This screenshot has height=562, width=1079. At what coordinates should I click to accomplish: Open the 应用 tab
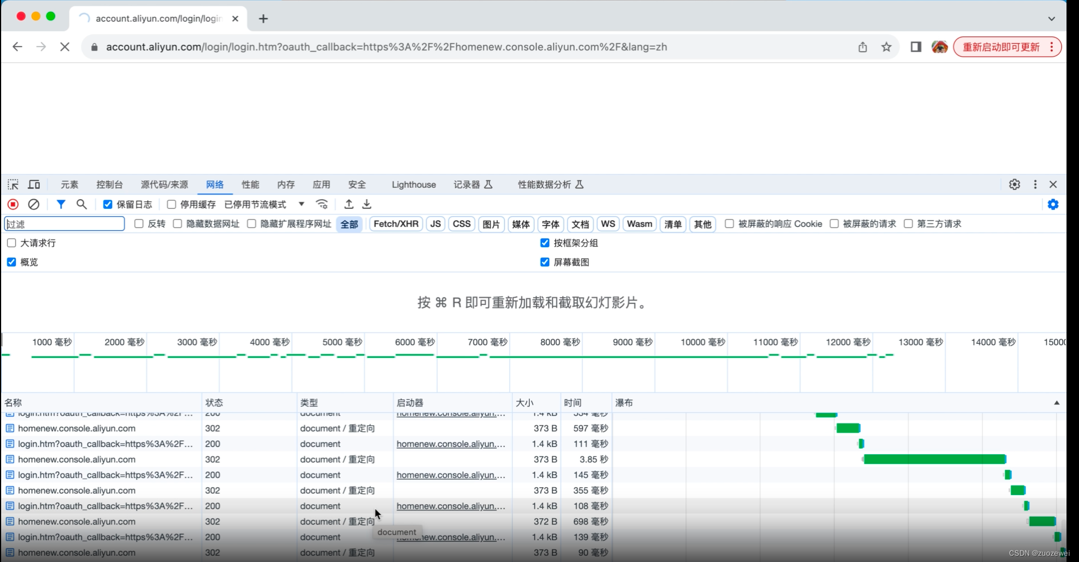tap(321, 184)
